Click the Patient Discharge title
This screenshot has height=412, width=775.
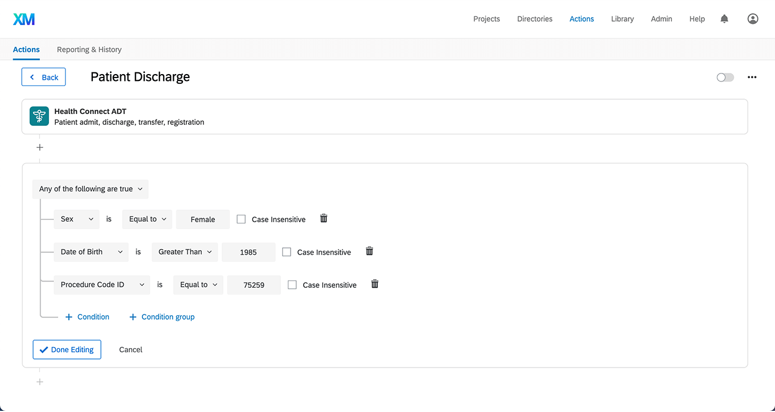coord(140,77)
